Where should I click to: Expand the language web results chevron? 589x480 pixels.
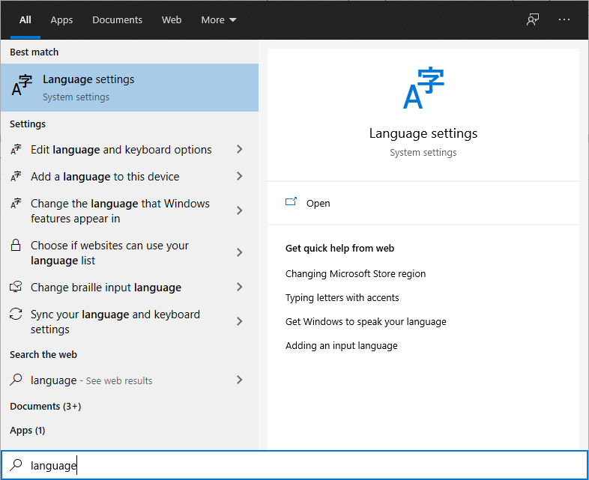240,380
